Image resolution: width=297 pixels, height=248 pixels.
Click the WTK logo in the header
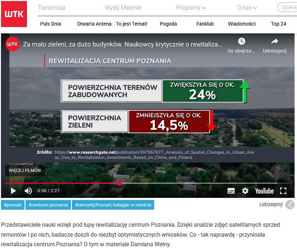click(x=14, y=14)
